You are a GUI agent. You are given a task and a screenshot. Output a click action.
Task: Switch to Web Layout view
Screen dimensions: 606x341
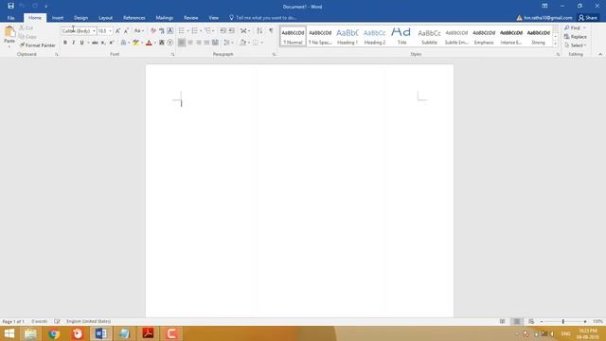click(x=531, y=322)
